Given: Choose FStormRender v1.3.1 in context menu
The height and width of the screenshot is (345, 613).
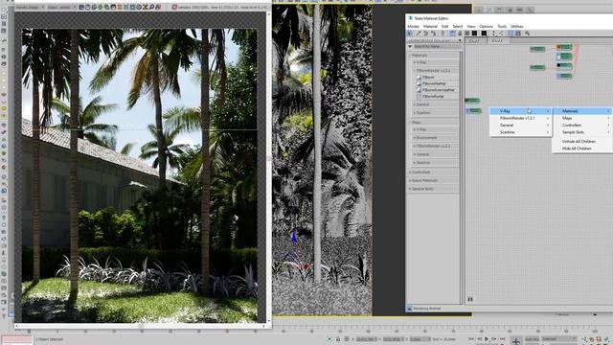Looking at the screenshot, I should [x=520, y=118].
